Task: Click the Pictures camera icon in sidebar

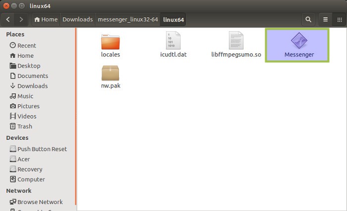Action: coord(13,106)
